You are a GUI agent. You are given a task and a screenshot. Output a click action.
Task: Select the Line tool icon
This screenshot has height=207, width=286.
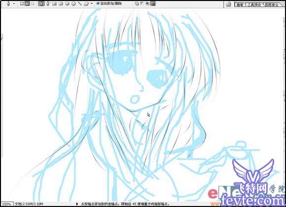(80, 3)
